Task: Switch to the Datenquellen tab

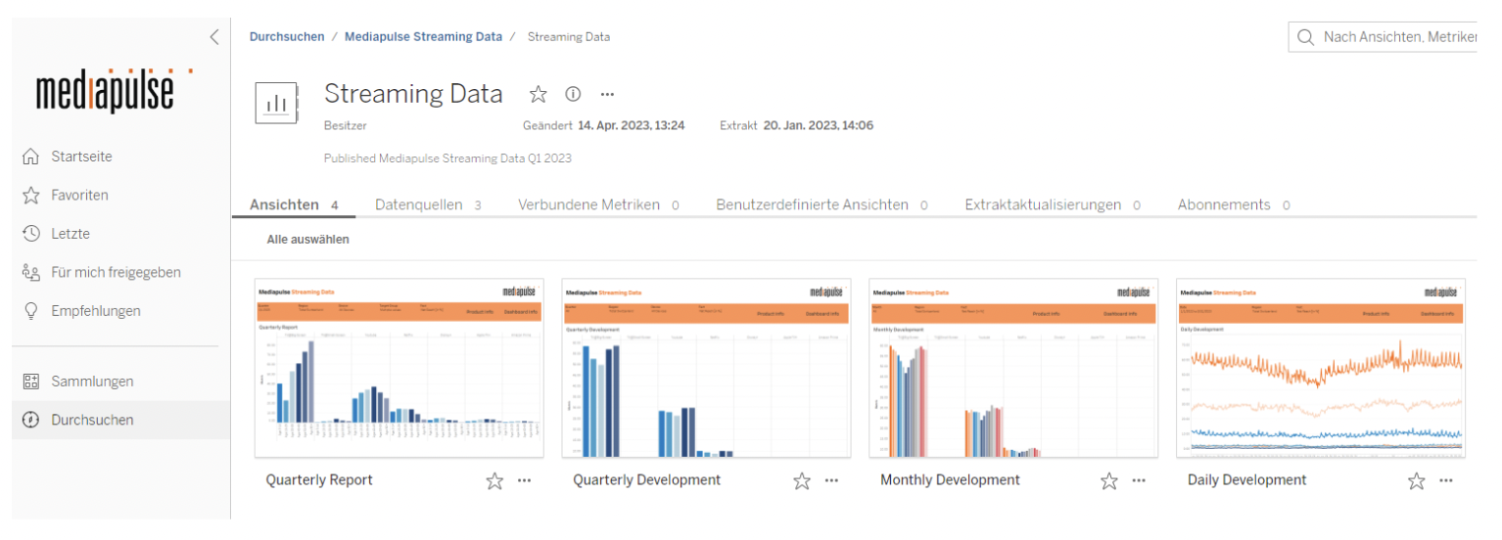Action: point(418,204)
